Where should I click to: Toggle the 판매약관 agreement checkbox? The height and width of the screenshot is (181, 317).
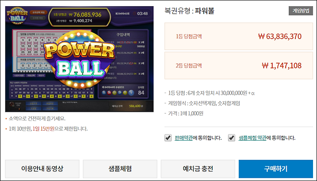pos(168,138)
